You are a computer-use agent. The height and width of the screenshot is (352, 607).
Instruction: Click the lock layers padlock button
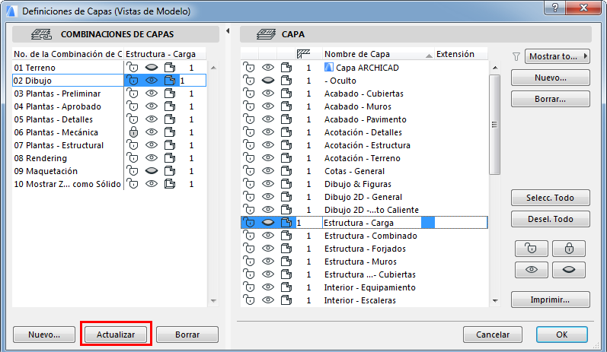coord(570,248)
